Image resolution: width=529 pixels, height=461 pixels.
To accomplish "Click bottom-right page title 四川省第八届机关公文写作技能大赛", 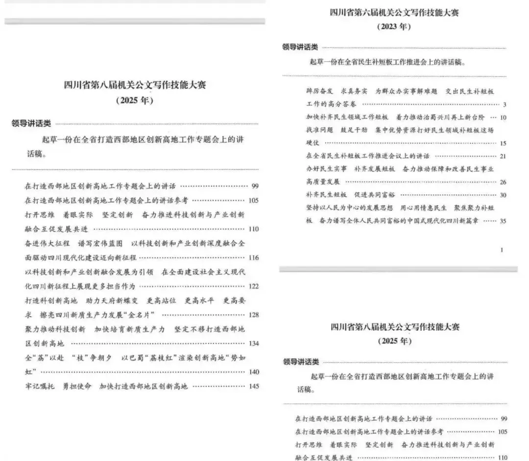I will click(x=395, y=327).
